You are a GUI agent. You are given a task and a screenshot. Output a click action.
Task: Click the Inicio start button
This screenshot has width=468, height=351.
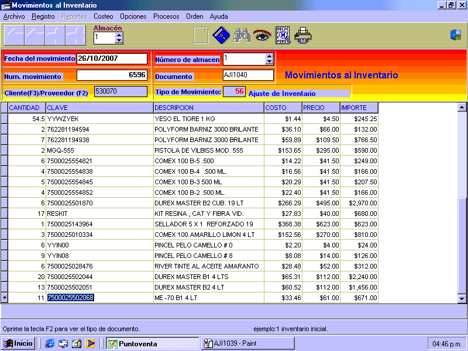(18, 343)
